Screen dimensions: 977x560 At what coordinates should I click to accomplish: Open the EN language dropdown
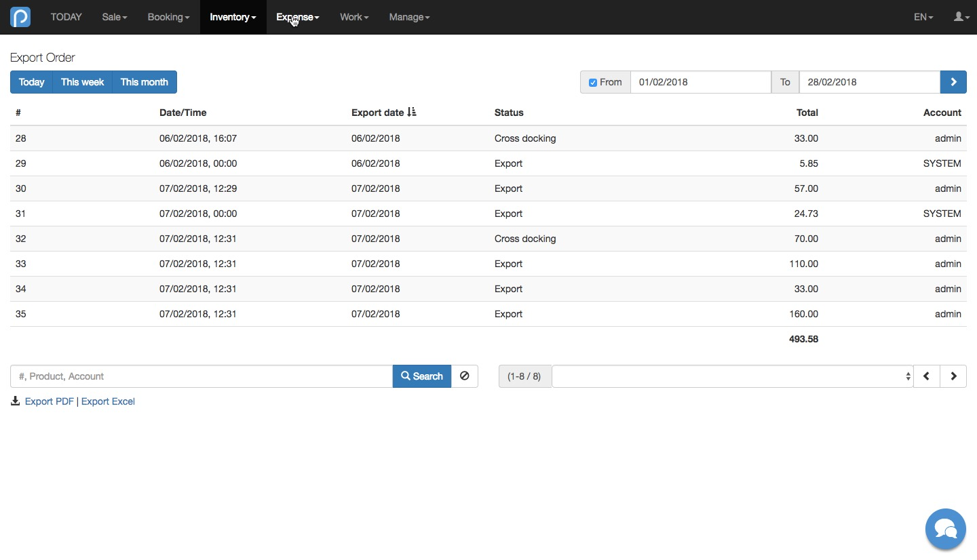point(923,17)
